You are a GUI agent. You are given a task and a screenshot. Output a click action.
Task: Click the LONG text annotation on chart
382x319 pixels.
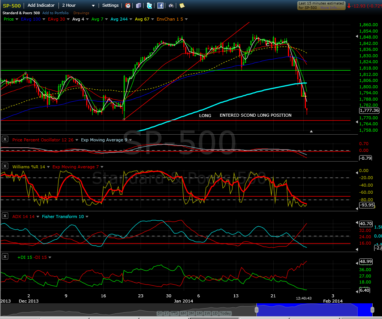205,116
